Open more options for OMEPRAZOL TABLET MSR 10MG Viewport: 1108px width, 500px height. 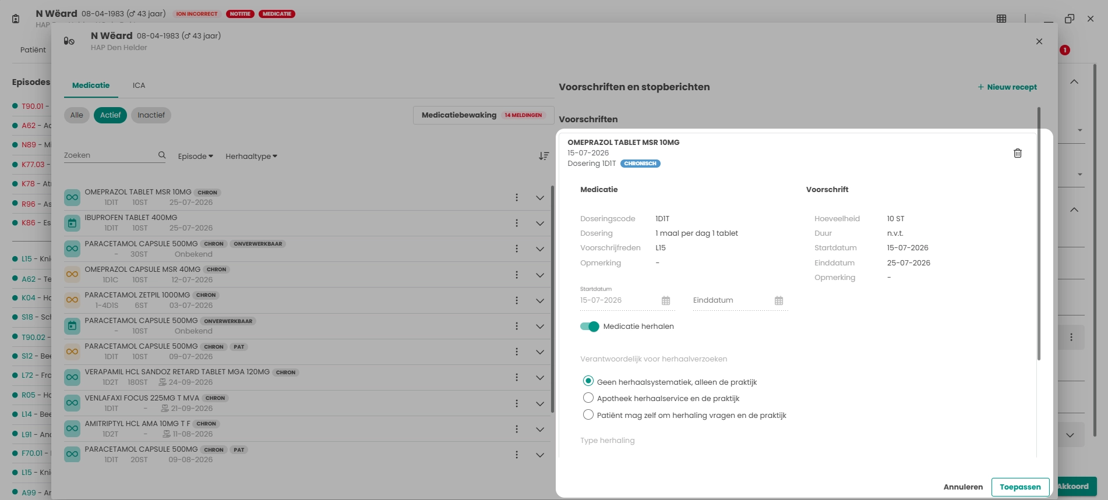tap(516, 197)
